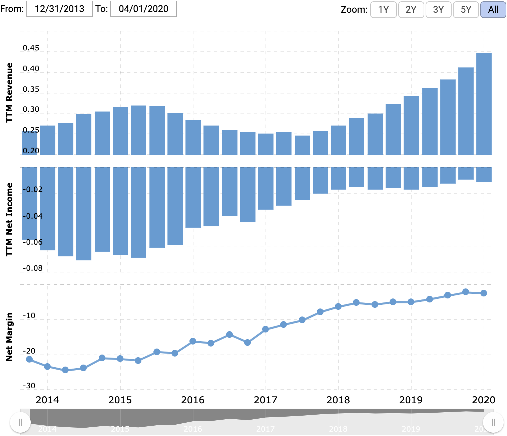Screen dimensions: 507x436
Task: Set zoom to 1Y
Action: [384, 9]
